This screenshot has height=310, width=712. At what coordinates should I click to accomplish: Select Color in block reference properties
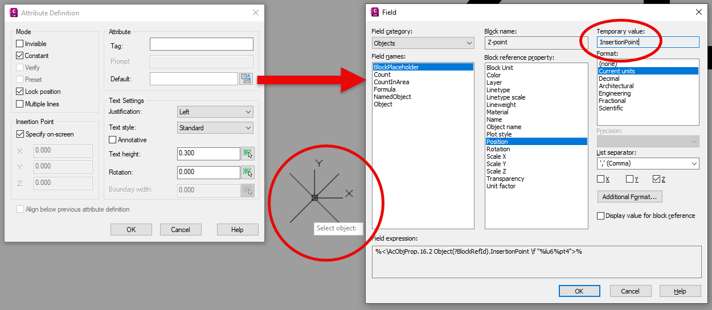coord(494,75)
